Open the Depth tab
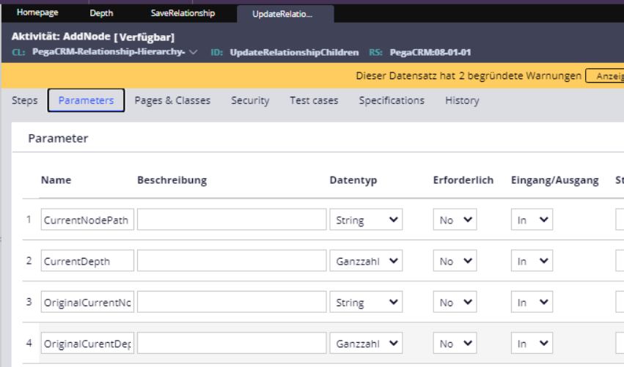The image size is (624, 367). click(101, 13)
